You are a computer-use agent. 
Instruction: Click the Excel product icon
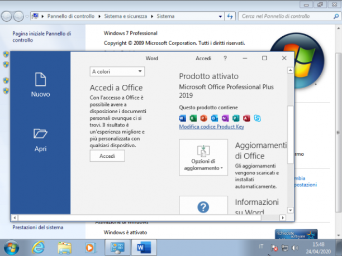[193, 118]
